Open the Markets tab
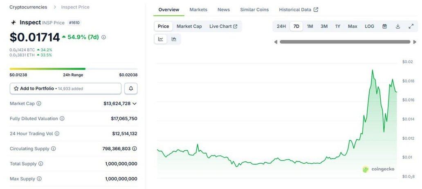Viewport: 422px width, 189px height. coord(198,9)
